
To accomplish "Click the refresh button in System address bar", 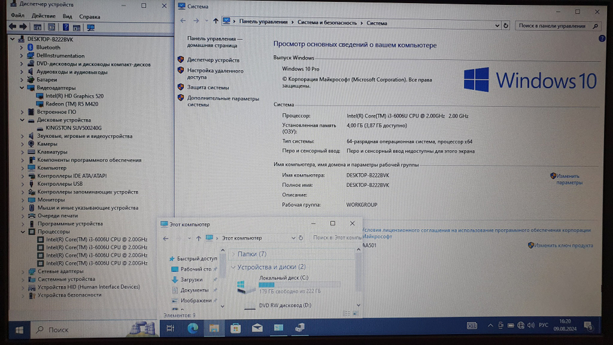I will [506, 25].
